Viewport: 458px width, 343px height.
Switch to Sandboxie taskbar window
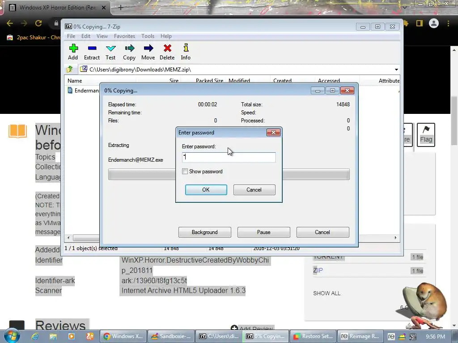(x=171, y=336)
